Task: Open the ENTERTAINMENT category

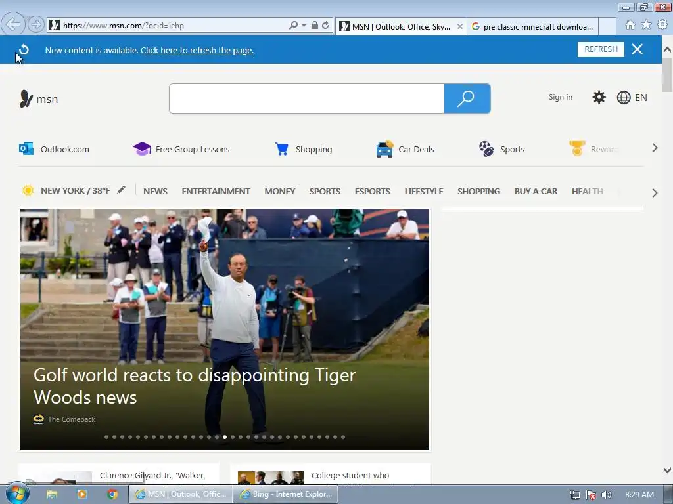Action: tap(216, 191)
